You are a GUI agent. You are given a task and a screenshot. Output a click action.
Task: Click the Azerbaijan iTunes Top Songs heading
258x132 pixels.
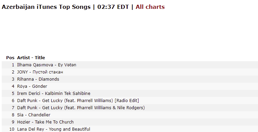click(x=46, y=7)
